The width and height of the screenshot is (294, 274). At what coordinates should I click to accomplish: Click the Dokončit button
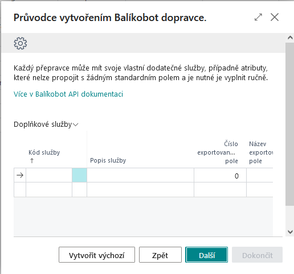(257, 255)
